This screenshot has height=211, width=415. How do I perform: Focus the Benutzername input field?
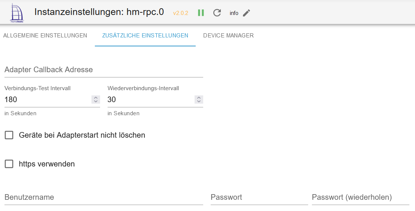click(x=103, y=197)
